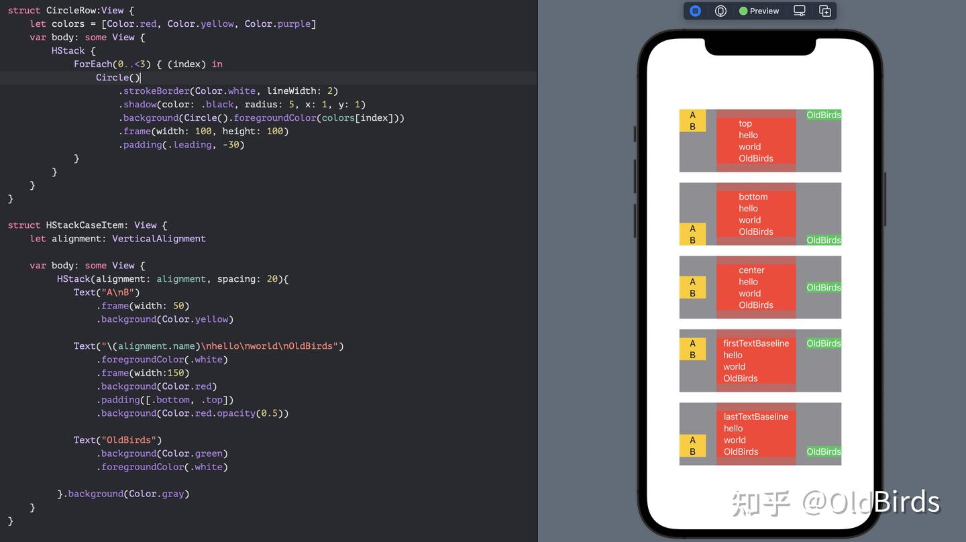Select the yellow A B label in the bottom-alignment row
The image size is (966, 542).
(692, 234)
